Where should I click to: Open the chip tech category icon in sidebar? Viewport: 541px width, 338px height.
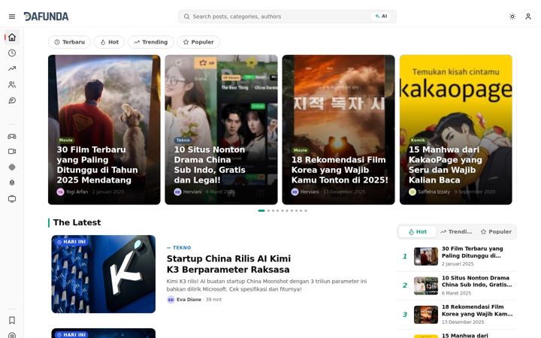[12, 167]
